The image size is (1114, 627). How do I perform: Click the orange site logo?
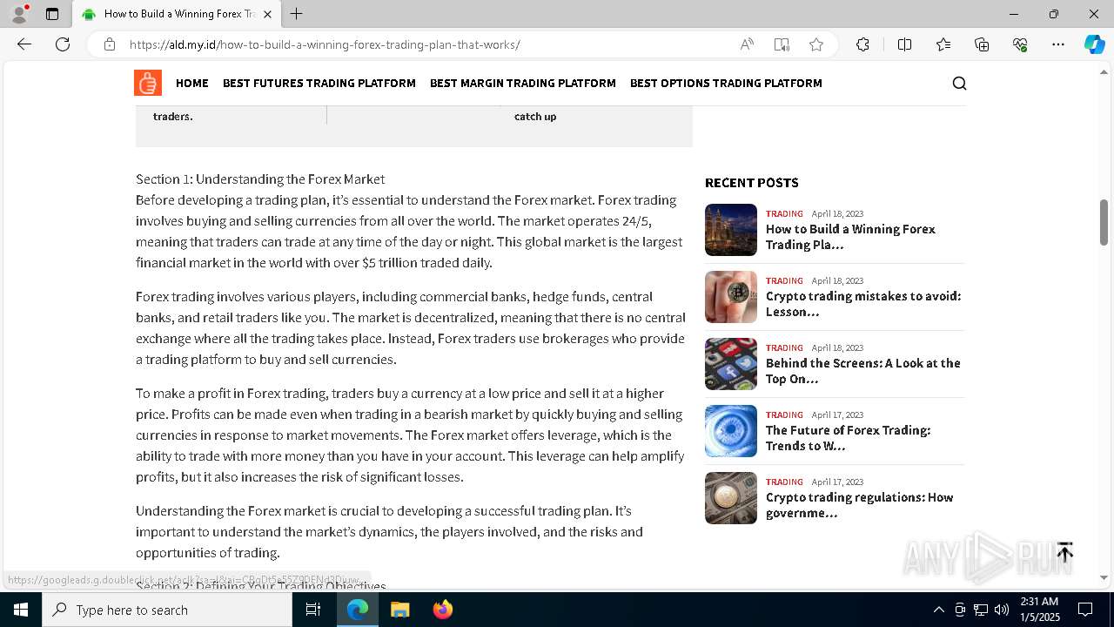148,83
